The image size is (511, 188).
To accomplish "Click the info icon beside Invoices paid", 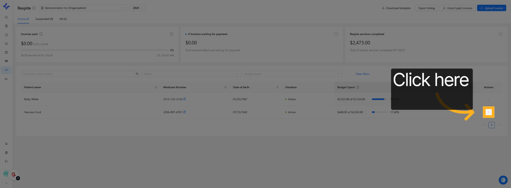I will (41, 34).
